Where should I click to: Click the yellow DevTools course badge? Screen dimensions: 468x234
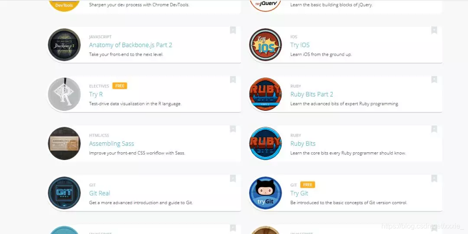point(64,5)
